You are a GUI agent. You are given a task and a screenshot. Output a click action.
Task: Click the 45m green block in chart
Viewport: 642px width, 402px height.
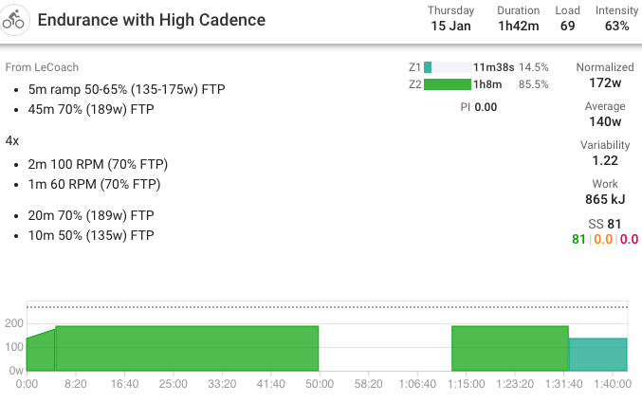coord(187,349)
